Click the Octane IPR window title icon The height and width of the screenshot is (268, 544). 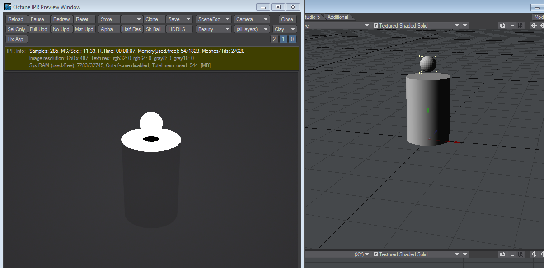[x=8, y=7]
